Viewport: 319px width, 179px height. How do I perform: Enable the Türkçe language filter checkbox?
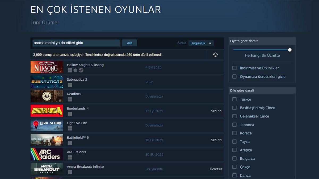pos(234,99)
